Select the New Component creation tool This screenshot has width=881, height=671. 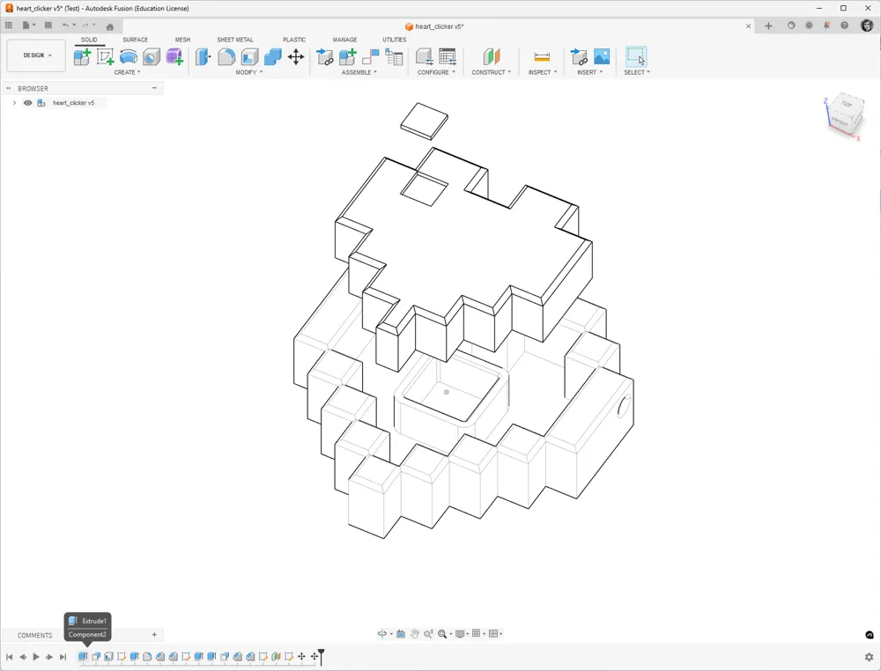80,56
